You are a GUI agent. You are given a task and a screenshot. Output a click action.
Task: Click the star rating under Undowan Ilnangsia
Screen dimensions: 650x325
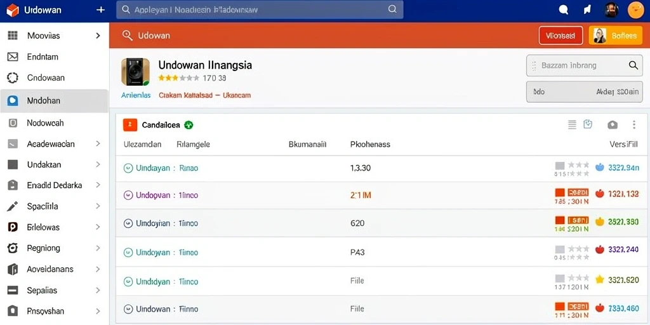(x=178, y=78)
